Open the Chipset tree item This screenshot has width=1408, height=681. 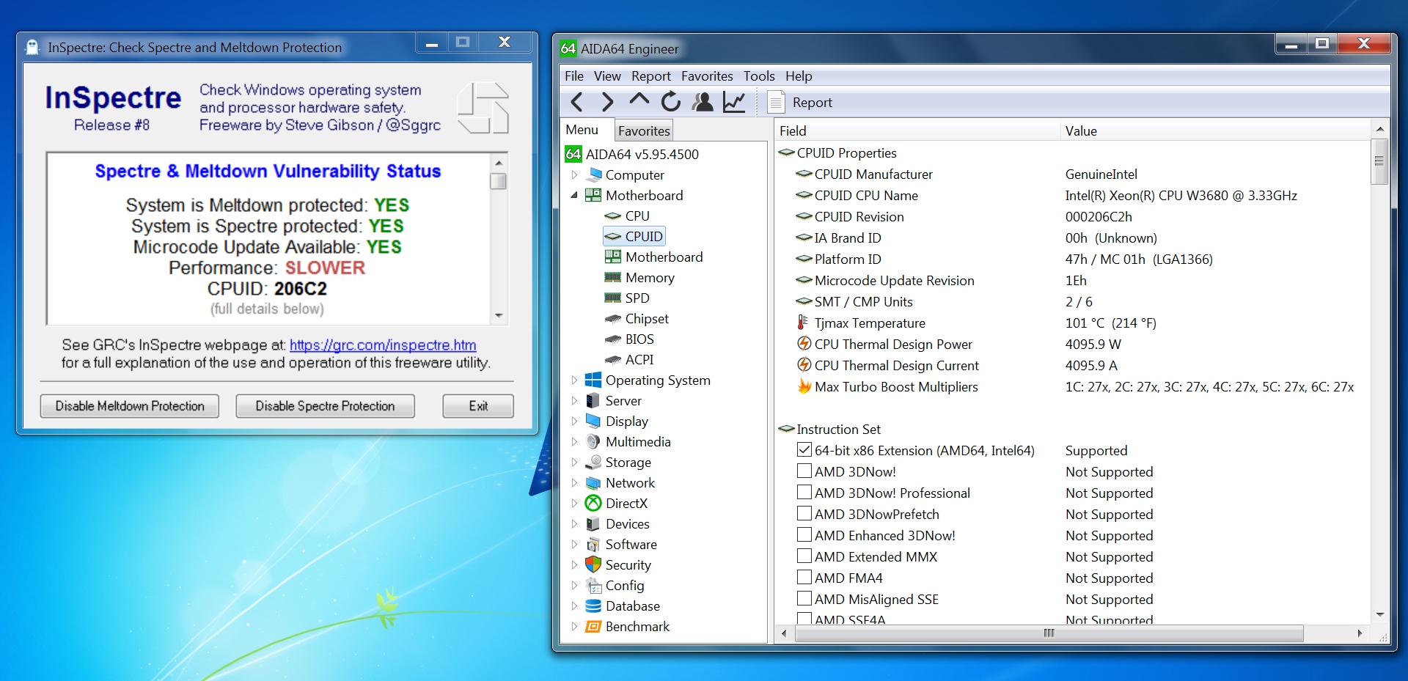[x=637, y=318]
